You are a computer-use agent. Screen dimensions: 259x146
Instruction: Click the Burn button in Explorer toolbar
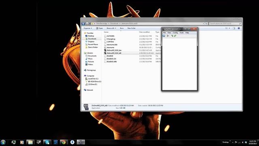[122, 28]
